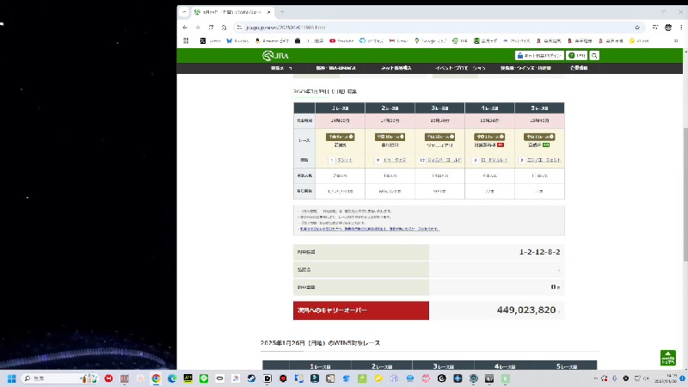Bookmark this page with the star icon
688x387 pixels.
point(637,27)
